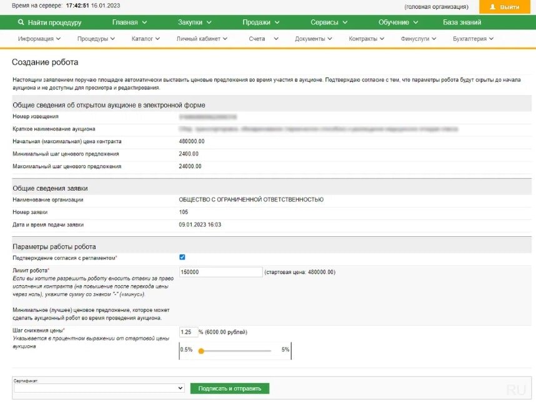This screenshot has width=536, height=402.
Task: Expand the Финуслуги submenu
Action: [x=419, y=39]
